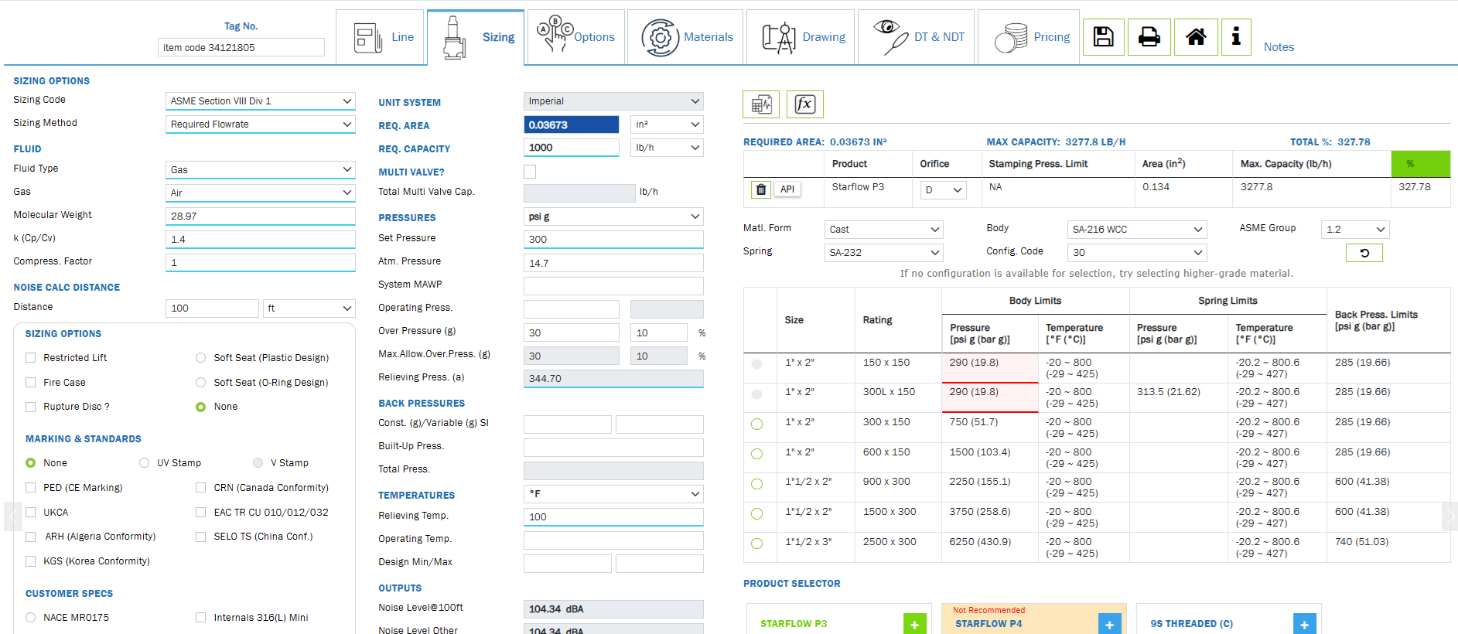Select the 2500 x 300 rating radio
Screen dimensions: 1458x634
coord(757,544)
